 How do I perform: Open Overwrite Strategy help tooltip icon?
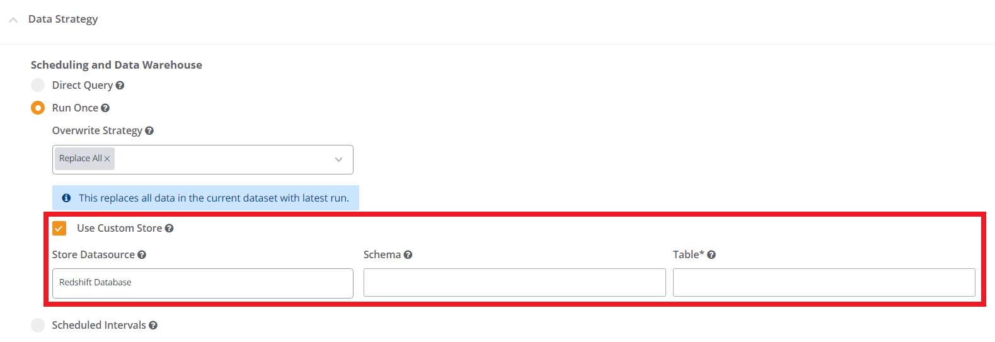pyautogui.click(x=149, y=131)
